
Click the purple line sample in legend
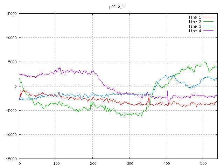pyautogui.click(x=208, y=31)
